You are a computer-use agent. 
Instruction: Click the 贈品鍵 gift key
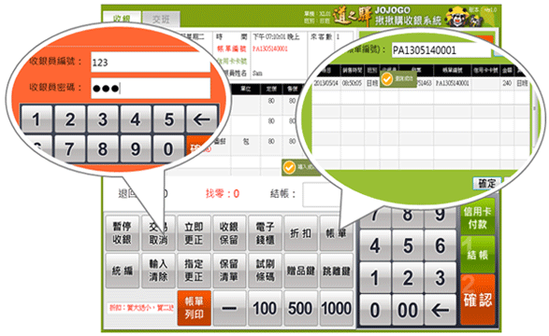(300, 271)
